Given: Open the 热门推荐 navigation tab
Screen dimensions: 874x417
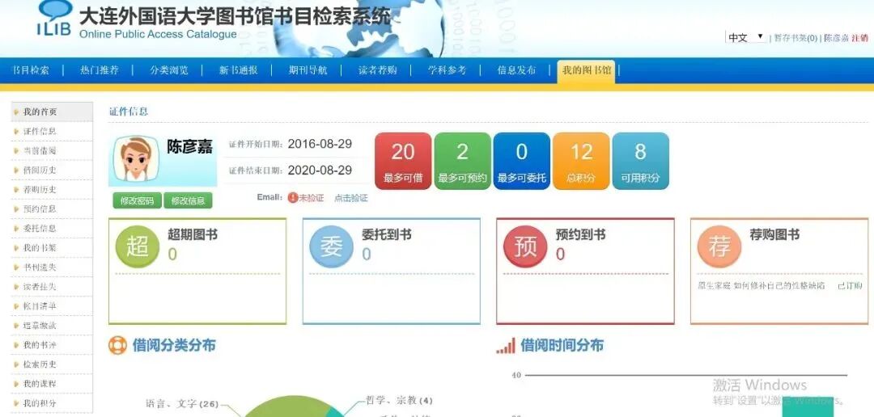Looking at the screenshot, I should pyautogui.click(x=100, y=70).
